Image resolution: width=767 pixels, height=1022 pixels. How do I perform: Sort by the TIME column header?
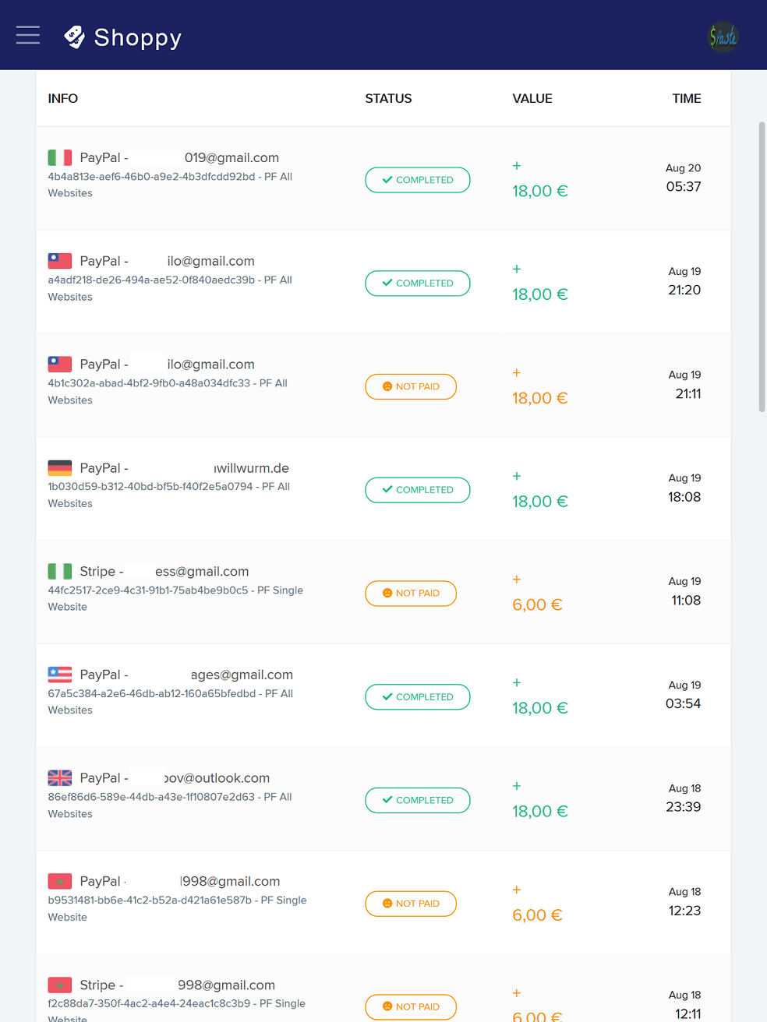[x=687, y=98]
